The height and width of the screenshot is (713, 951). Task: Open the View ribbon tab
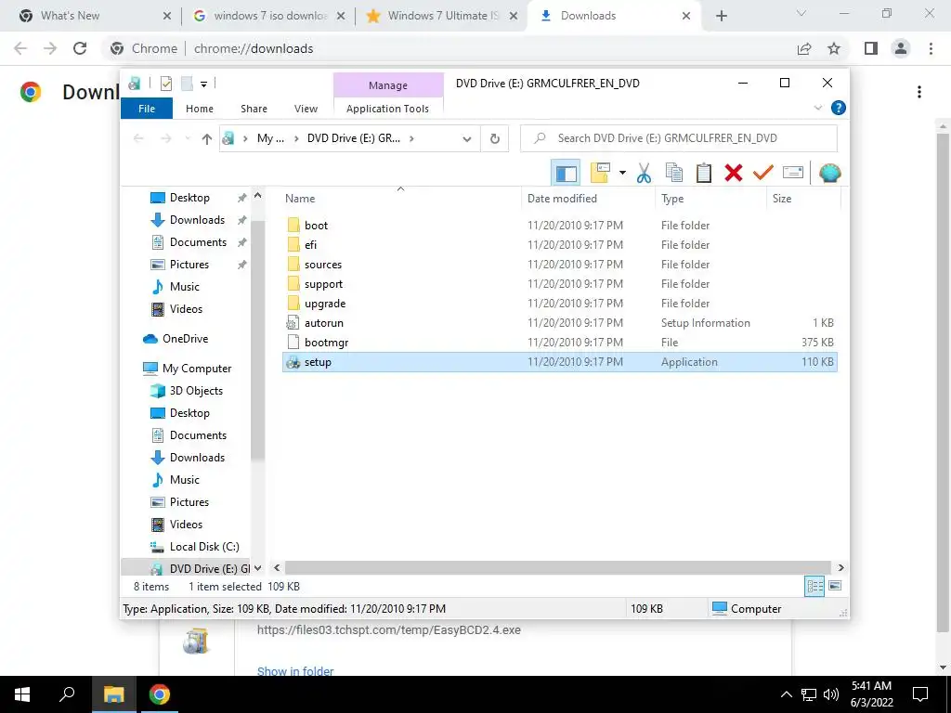306,109
